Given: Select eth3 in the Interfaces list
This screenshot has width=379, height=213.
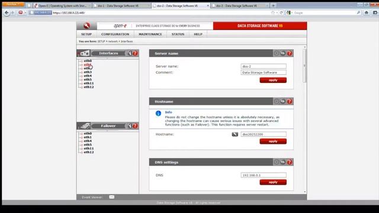Looking at the screenshot, I should 88,72.
